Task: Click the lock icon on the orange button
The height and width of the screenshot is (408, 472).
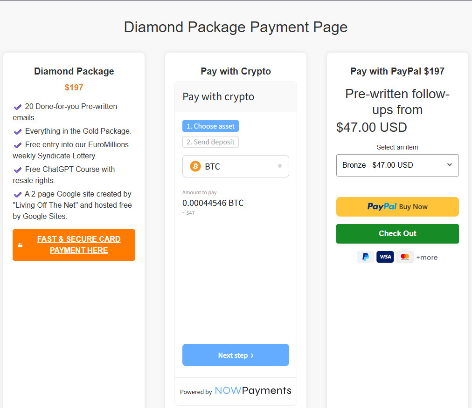Action: tap(21, 245)
